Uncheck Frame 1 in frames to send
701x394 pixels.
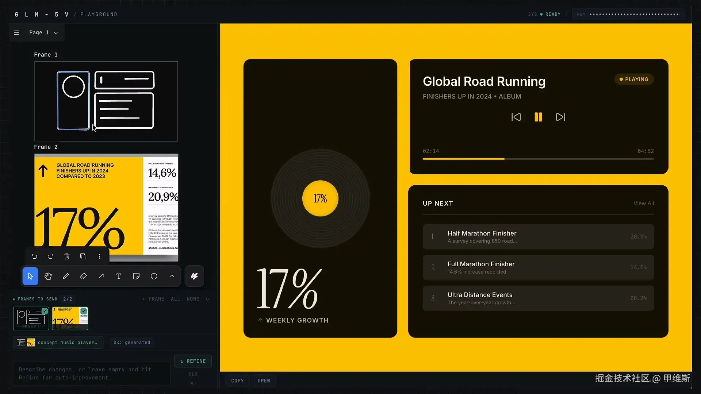coord(45,311)
